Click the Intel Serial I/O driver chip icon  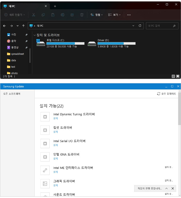45,143
